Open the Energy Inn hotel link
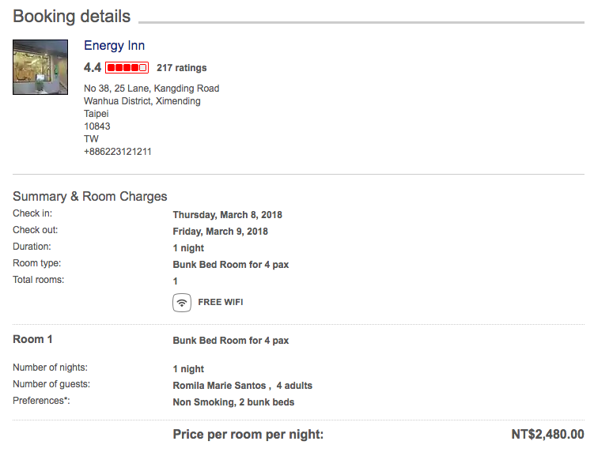The image size is (594, 460). tap(114, 46)
